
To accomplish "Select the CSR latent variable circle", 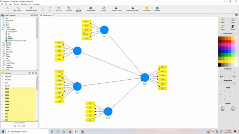I will [x=77, y=86].
